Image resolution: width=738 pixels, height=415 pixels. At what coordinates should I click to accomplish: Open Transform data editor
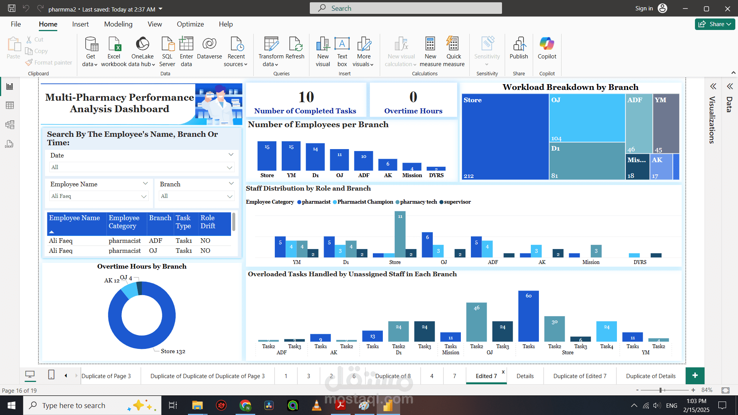tap(271, 51)
